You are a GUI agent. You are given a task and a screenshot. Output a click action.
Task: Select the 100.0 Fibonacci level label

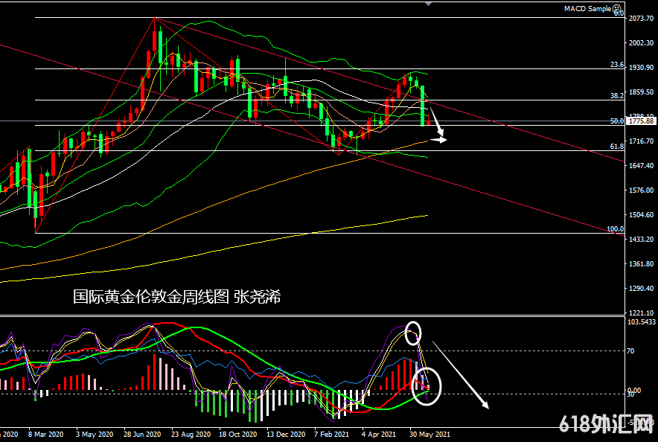[x=615, y=229]
